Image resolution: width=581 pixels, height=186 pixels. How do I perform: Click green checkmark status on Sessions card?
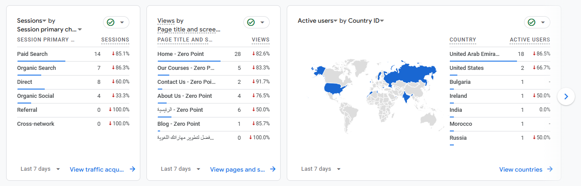pyautogui.click(x=110, y=22)
